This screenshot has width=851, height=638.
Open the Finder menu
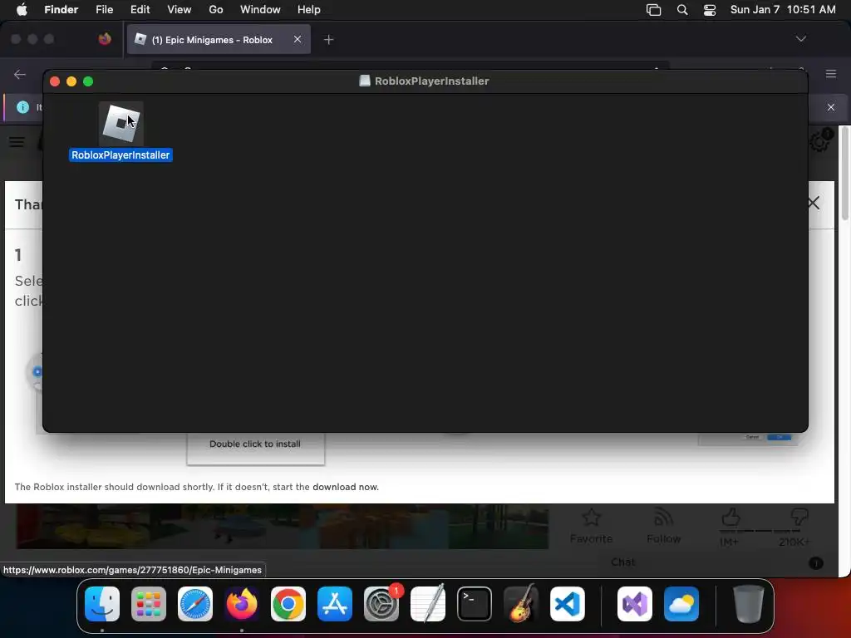(x=61, y=10)
